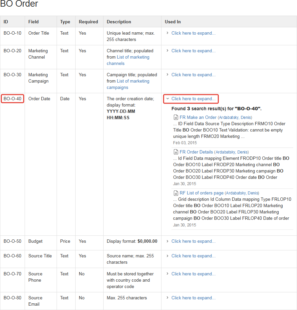Expand the Used In section for BO-O-10
This screenshot has height=310, width=297.
(193, 33)
